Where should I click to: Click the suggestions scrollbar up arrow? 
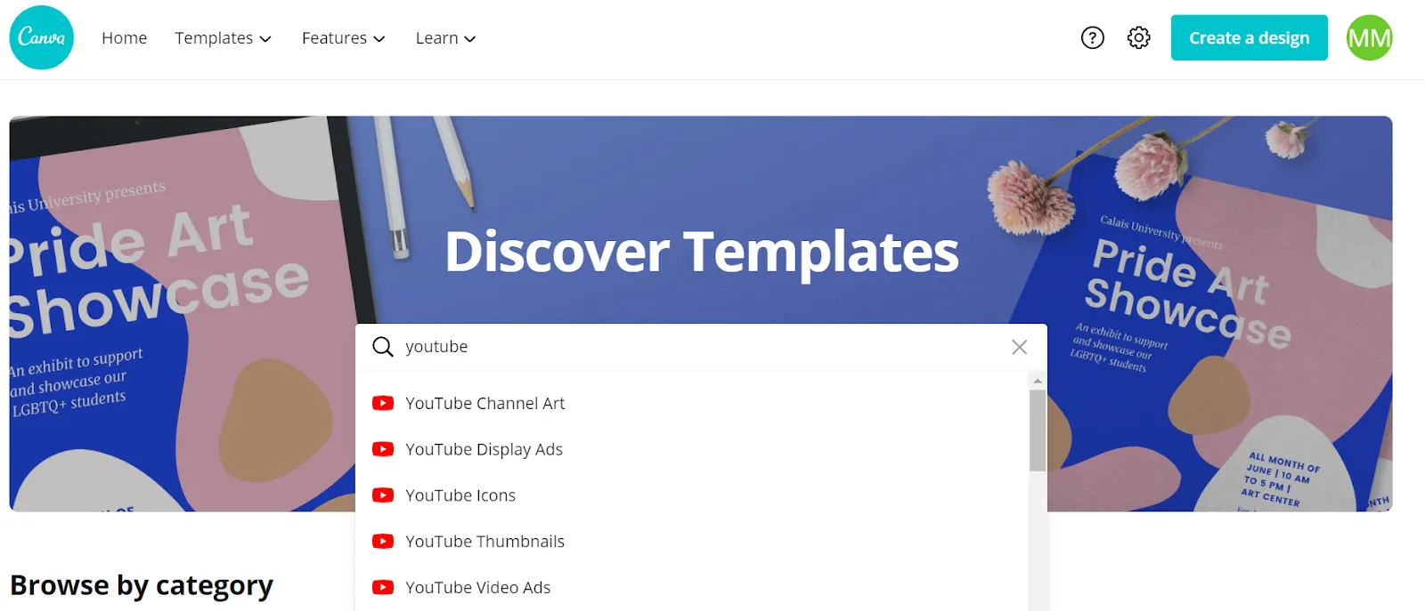click(x=1038, y=381)
